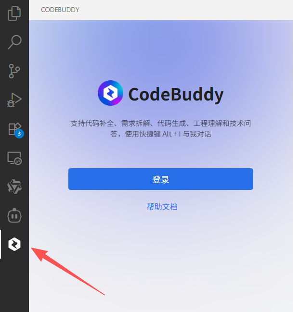Select the CodeBuddy icon in activity bar
299x312 pixels.
14,244
